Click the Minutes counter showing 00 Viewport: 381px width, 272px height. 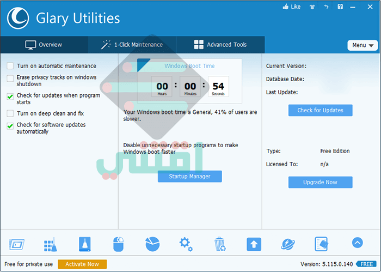[x=190, y=87]
